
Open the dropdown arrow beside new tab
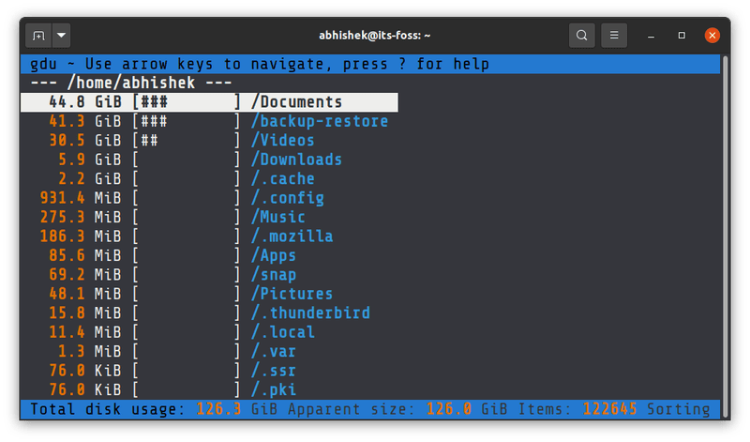pyautogui.click(x=61, y=36)
